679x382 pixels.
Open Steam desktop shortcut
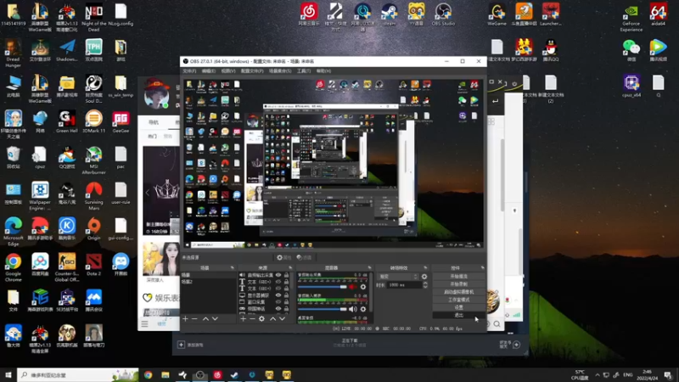(389, 14)
